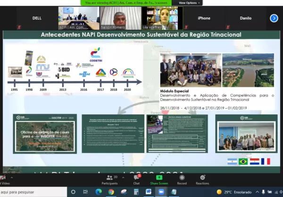
Task: Click the green Share Screen button
Action: pyautogui.click(x=159, y=179)
